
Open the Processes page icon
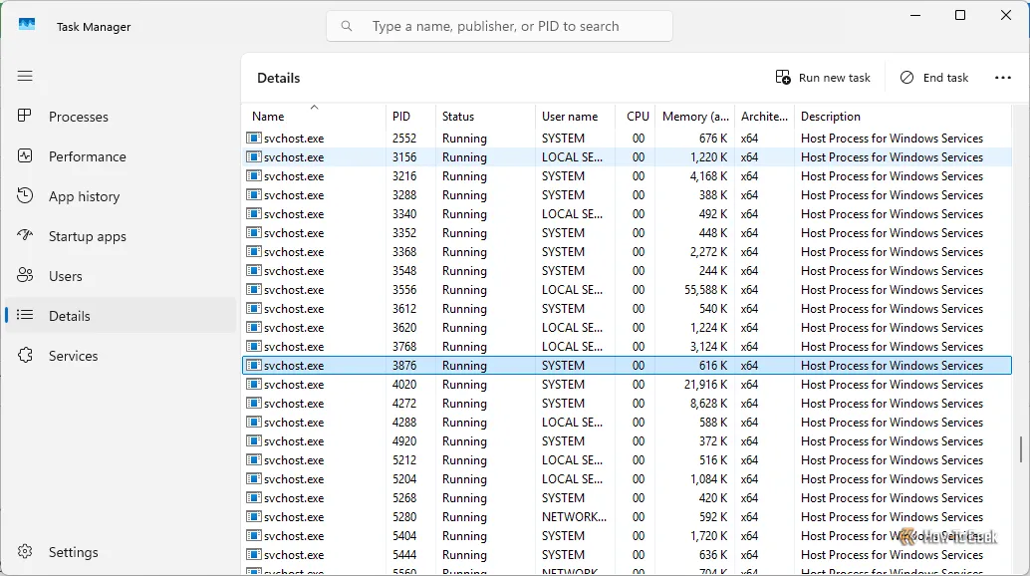(x=26, y=117)
